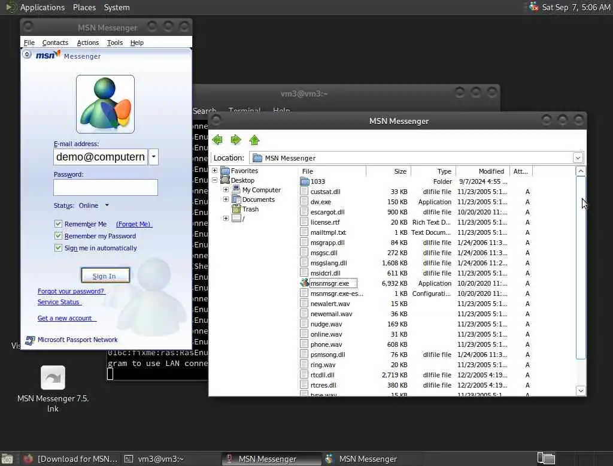The image size is (613, 466).
Task: Click the Password input field
Action: tap(105, 187)
